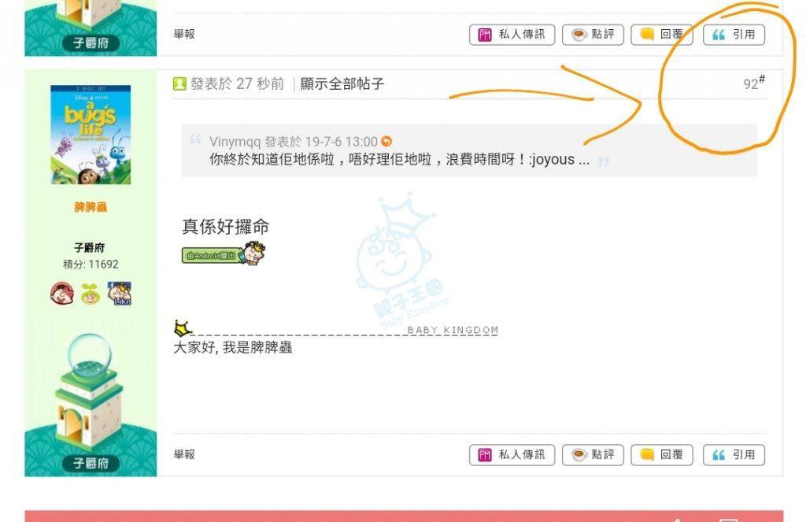Click 顯示全部帖子 show all posts link
806x522 pixels.
pos(342,83)
